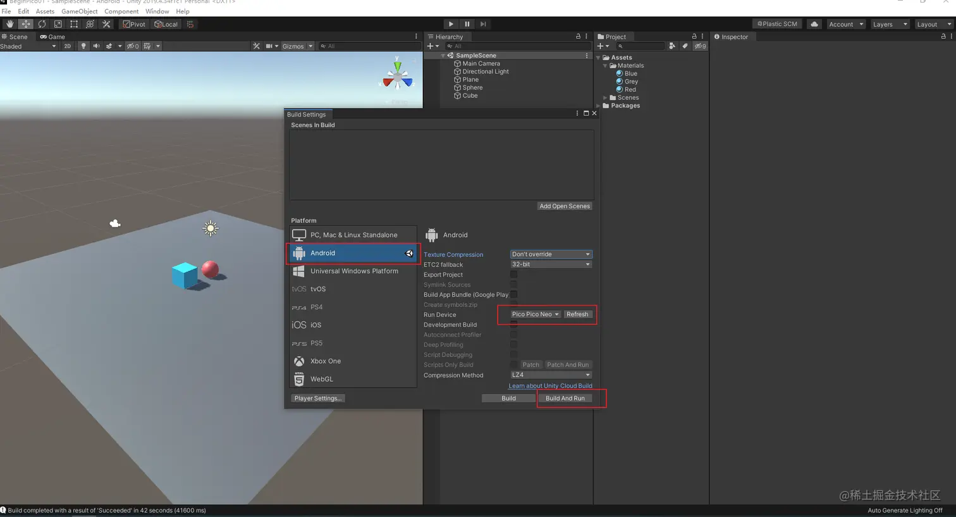This screenshot has width=956, height=517.
Task: Select the Rect Transform tool
Action: coord(74,24)
